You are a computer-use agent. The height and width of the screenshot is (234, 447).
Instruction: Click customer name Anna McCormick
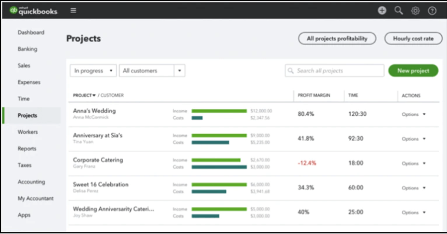pyautogui.click(x=91, y=117)
